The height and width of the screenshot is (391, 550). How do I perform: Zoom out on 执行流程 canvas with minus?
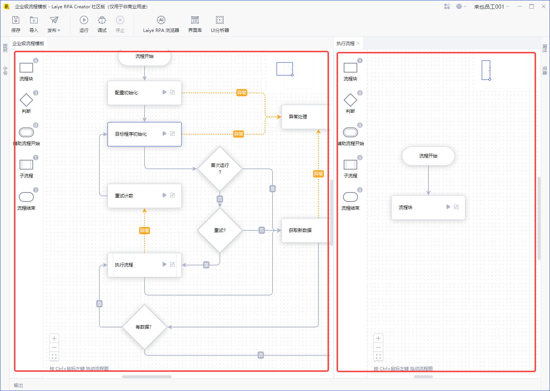coord(378,347)
